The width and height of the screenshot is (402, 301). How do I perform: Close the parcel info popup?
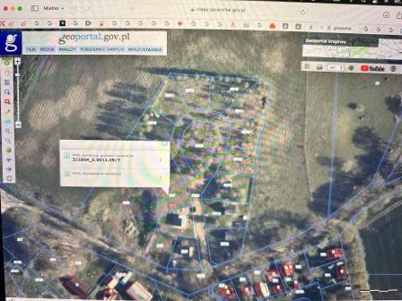click(165, 144)
